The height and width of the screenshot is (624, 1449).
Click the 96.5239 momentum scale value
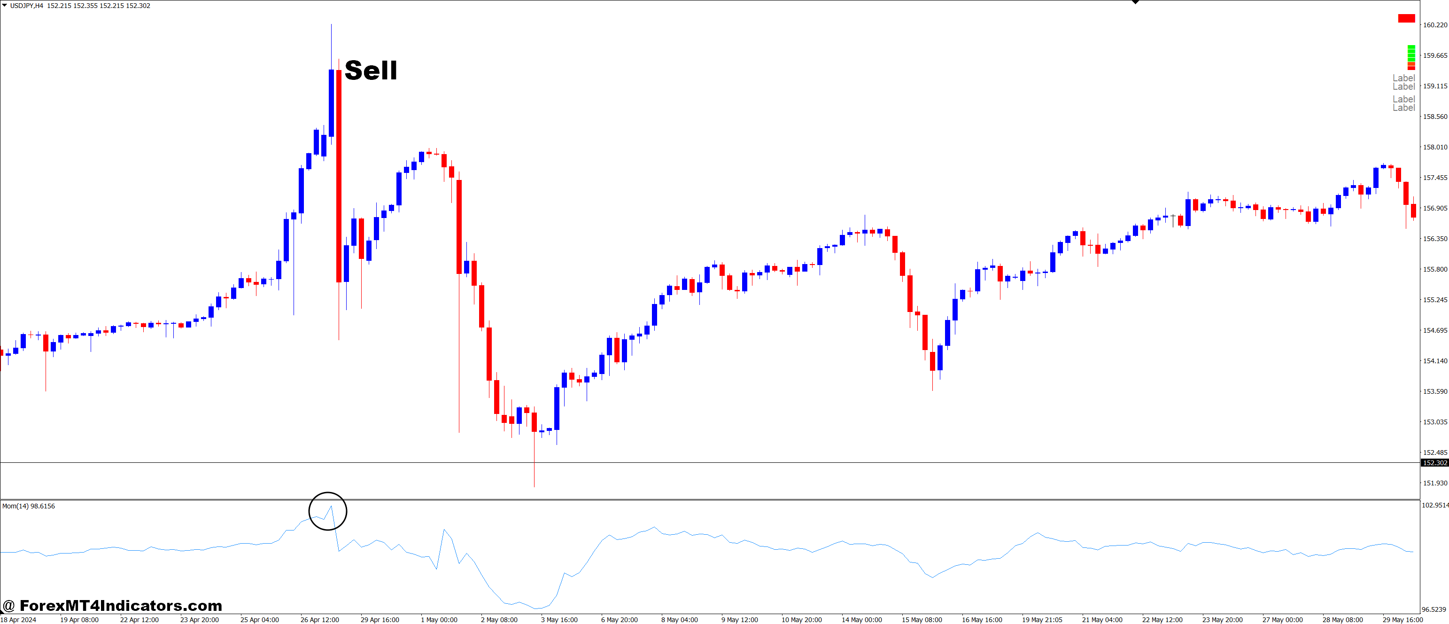[1433, 609]
